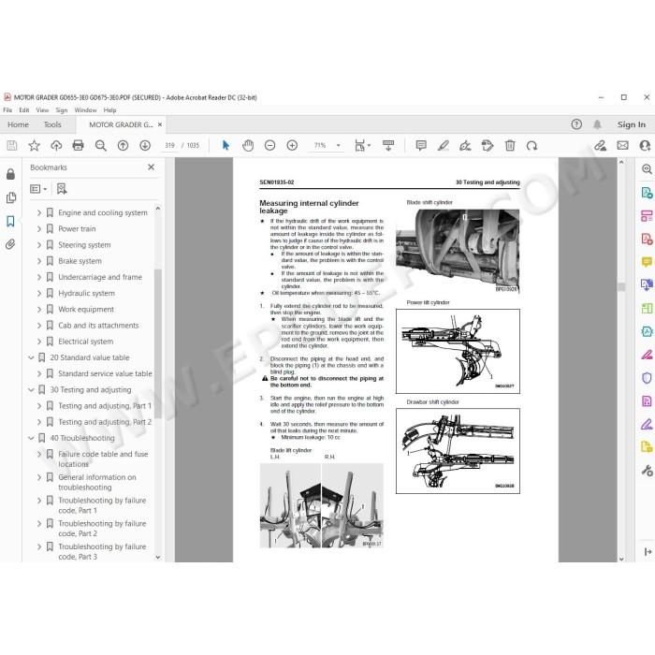Open the right pane search tool
Viewport: 655px width, 655px height.
[x=647, y=169]
